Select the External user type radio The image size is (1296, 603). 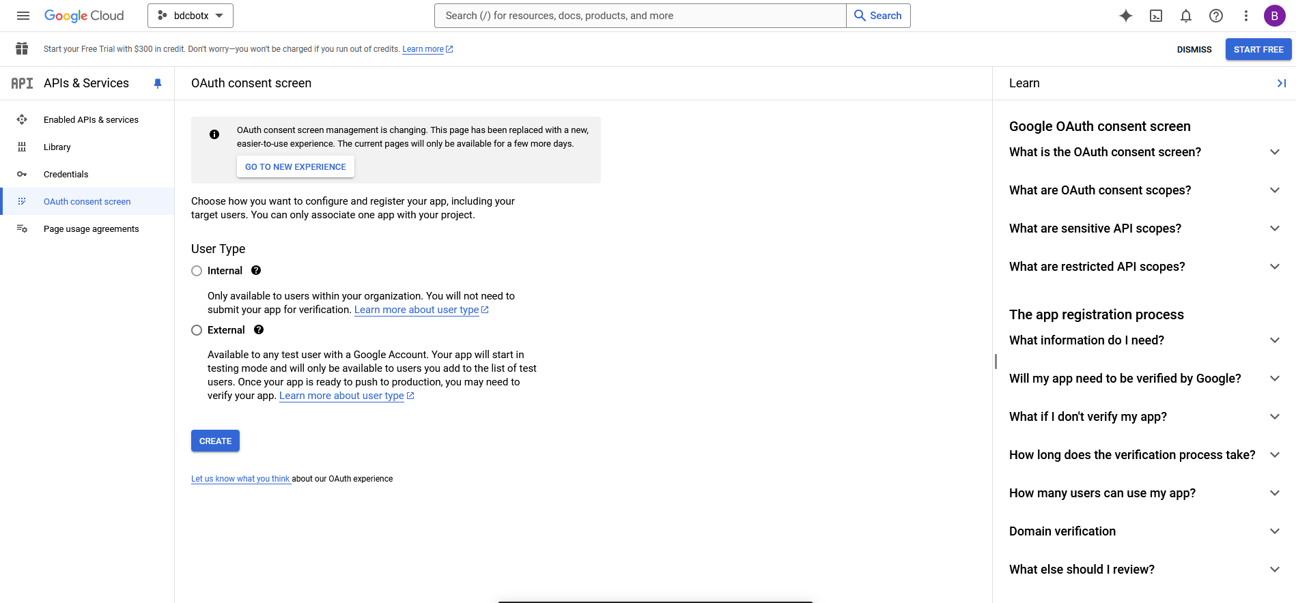(x=197, y=330)
